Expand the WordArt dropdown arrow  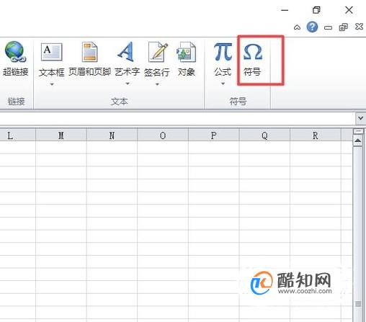[x=128, y=84]
